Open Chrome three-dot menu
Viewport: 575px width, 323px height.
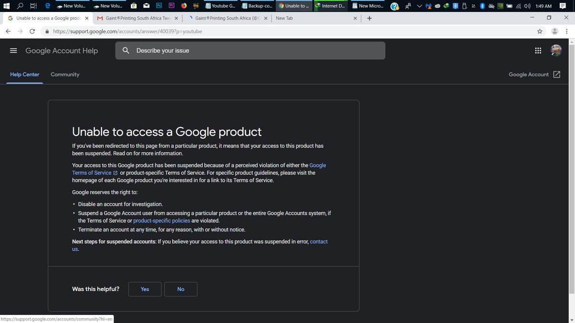pos(567,31)
